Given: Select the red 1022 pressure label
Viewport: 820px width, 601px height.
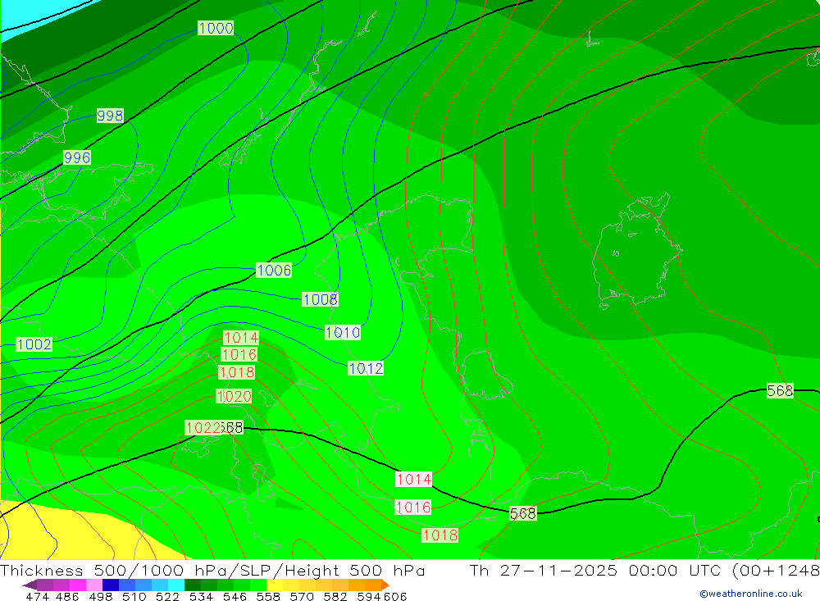Looking at the screenshot, I should [203, 428].
